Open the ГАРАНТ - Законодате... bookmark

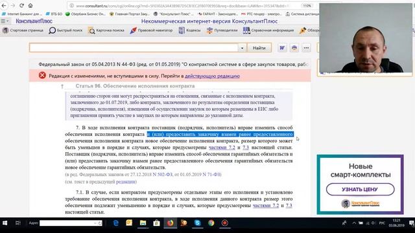click(x=218, y=14)
